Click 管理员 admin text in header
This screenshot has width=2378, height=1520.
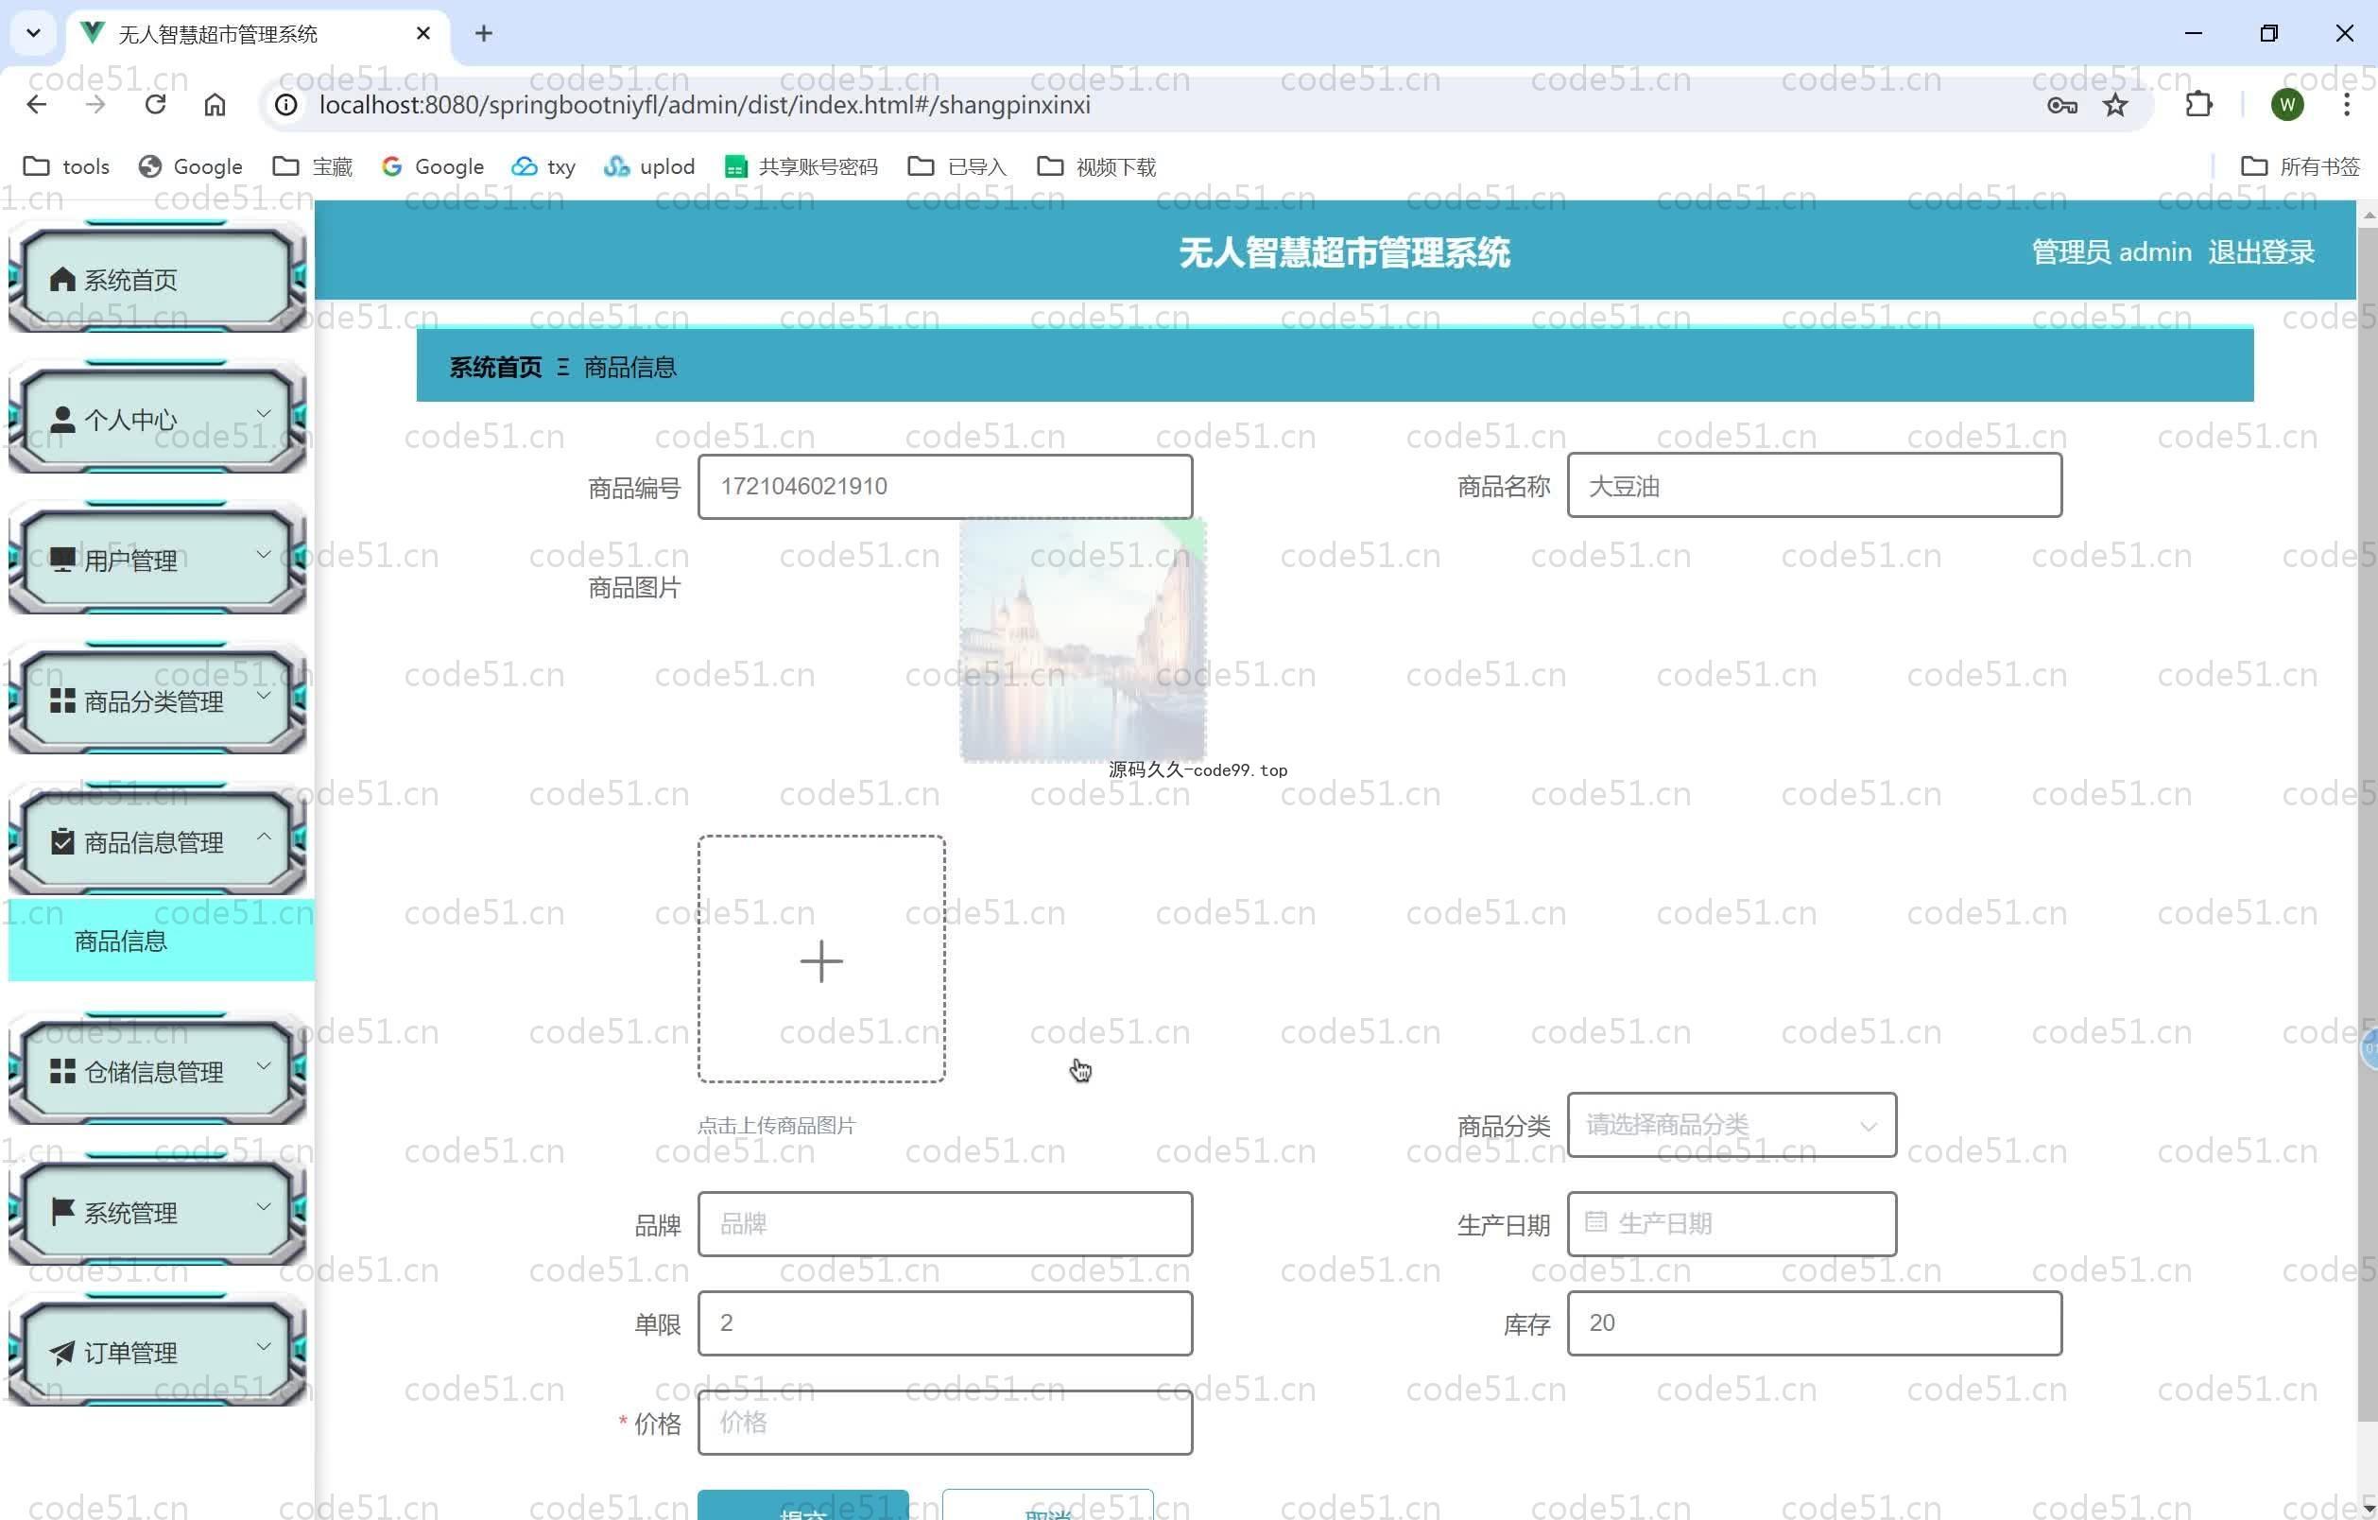point(2111,252)
